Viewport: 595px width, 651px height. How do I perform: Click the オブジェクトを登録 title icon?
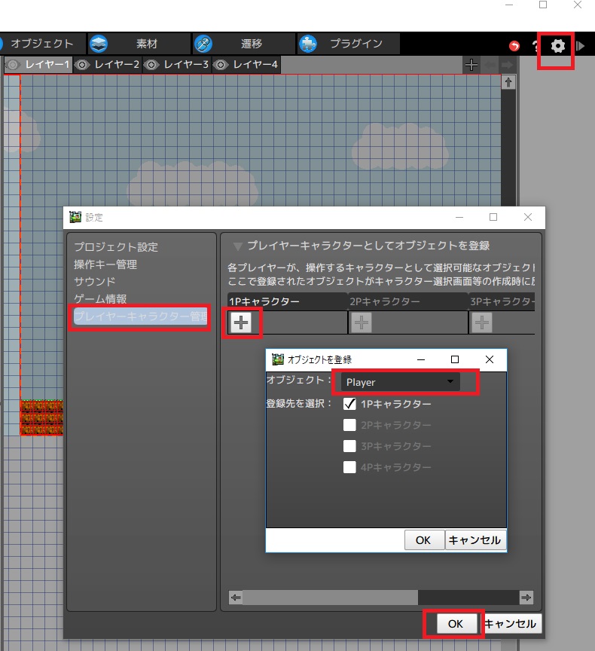coord(278,359)
